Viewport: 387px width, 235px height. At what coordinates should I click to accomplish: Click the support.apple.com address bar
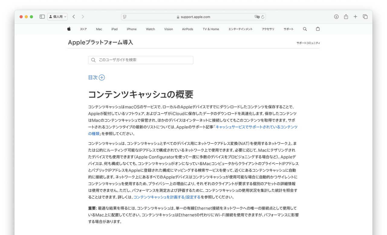point(193,17)
